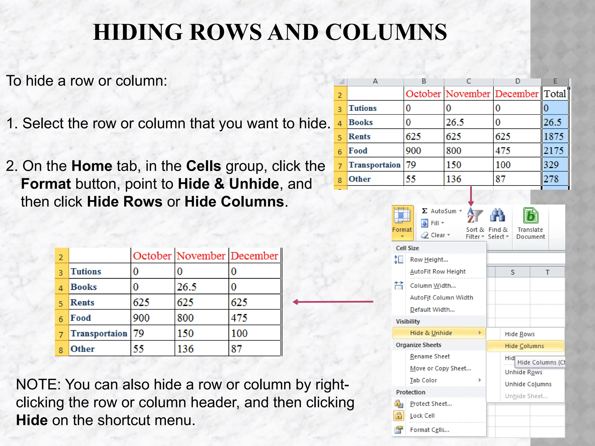The width and height of the screenshot is (595, 446).
Task: Click Unhide Sheet... in submenu
Action: [x=526, y=396]
